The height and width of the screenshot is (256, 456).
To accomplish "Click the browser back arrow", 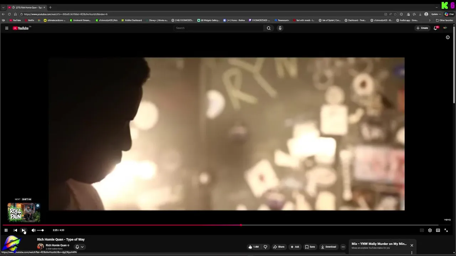I will (3, 14).
